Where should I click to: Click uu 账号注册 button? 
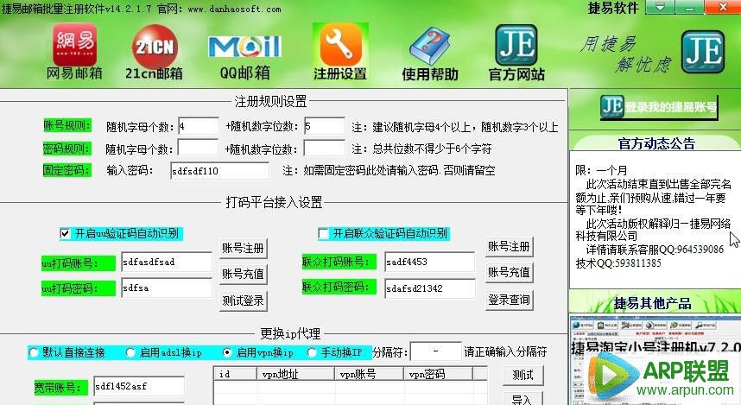coord(244,248)
